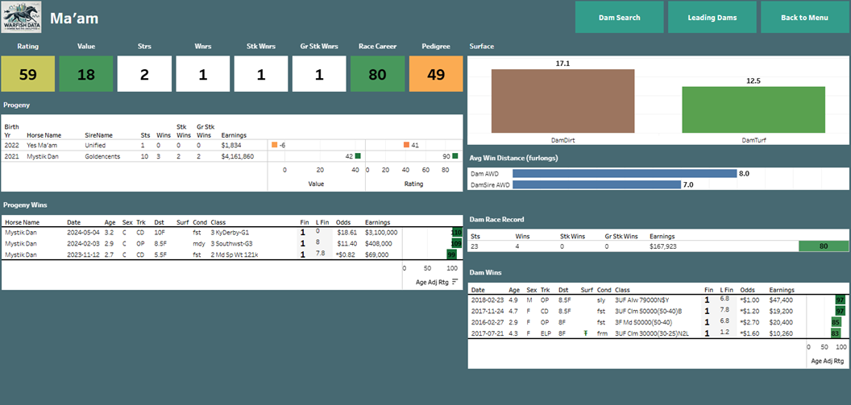The height and width of the screenshot is (405, 851).
Task: Click the orange 41 Rating marker
Action: 407,145
